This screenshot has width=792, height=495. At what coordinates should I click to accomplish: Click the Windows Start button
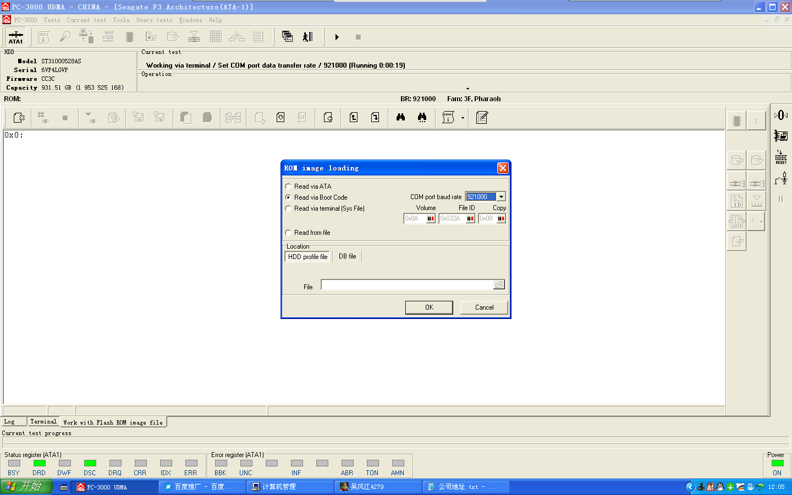click(x=26, y=487)
